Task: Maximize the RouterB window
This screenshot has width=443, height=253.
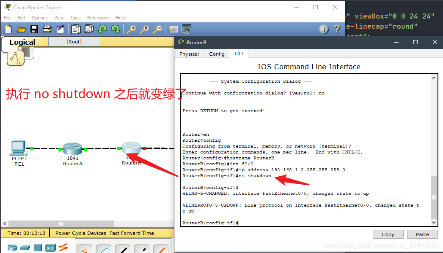Action: (415, 42)
